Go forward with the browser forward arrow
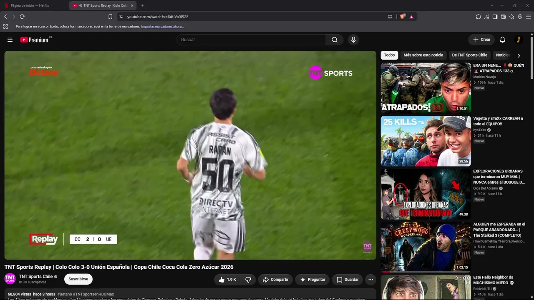Image resolution: width=534 pixels, height=300 pixels. [x=14, y=17]
